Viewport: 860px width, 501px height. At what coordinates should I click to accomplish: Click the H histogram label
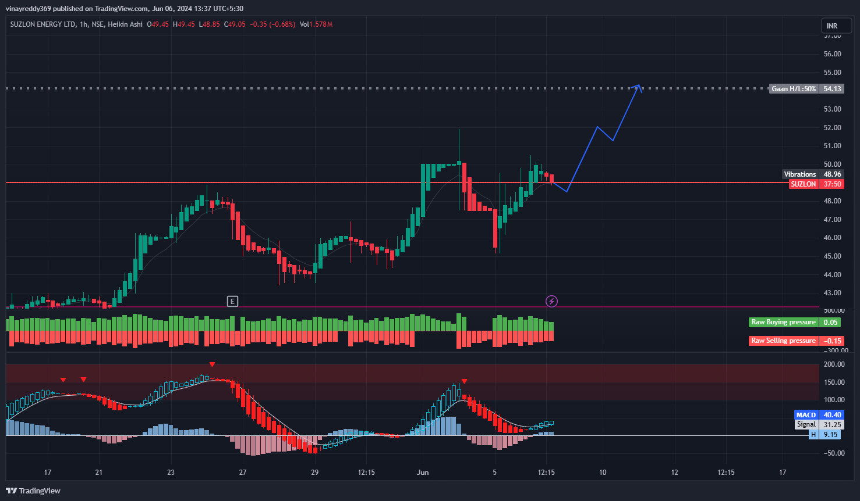coord(813,435)
